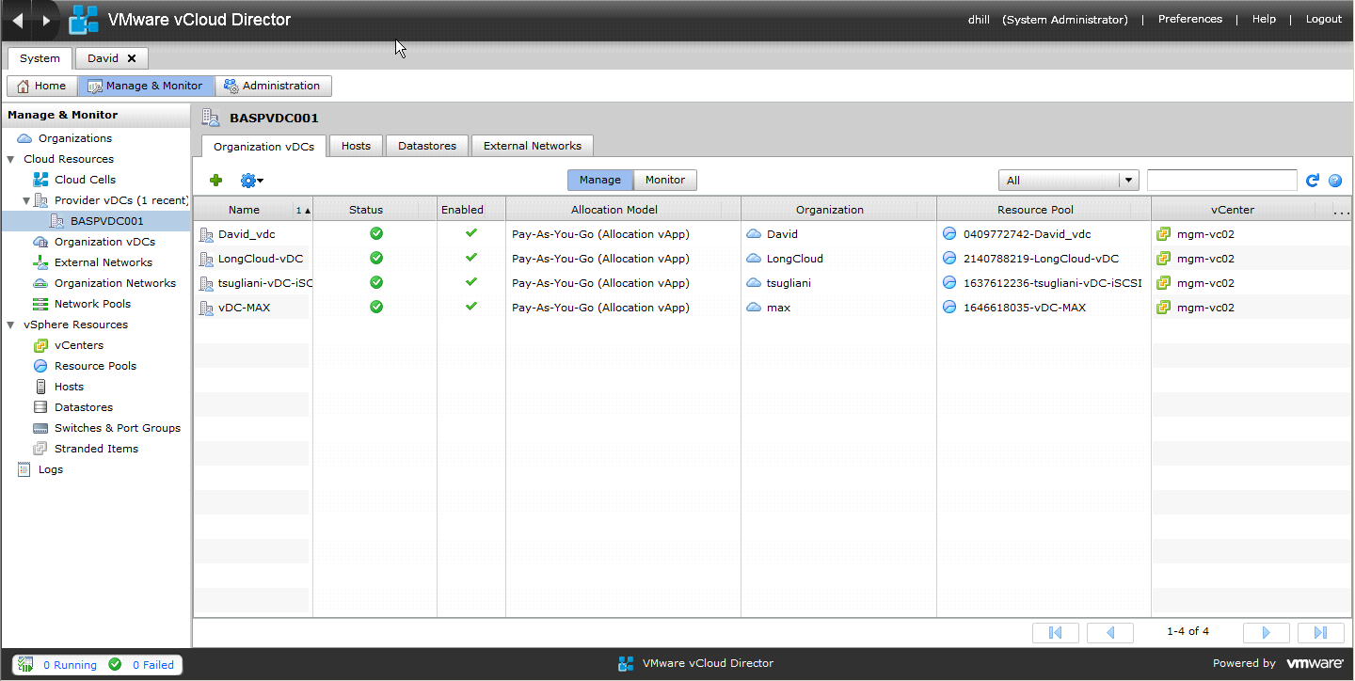Open help with blue question mark icon
The image size is (1355, 681).
point(1335,181)
